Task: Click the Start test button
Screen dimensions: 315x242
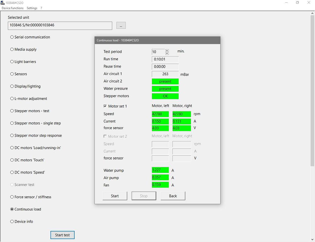Action: [x=62, y=235]
